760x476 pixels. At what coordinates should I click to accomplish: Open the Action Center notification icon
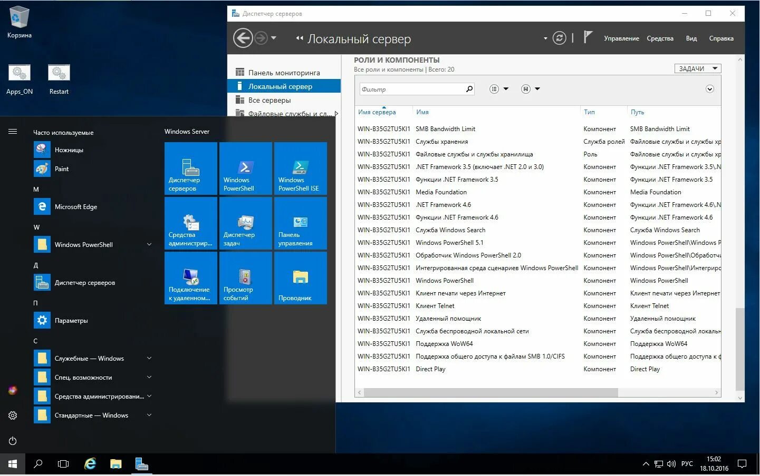point(742,464)
